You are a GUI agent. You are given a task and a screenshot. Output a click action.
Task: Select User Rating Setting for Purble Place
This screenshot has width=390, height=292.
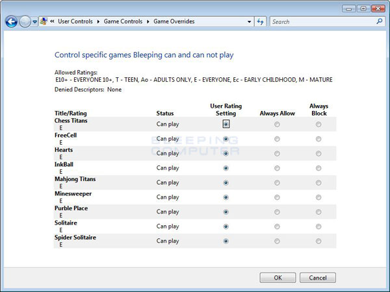click(226, 212)
